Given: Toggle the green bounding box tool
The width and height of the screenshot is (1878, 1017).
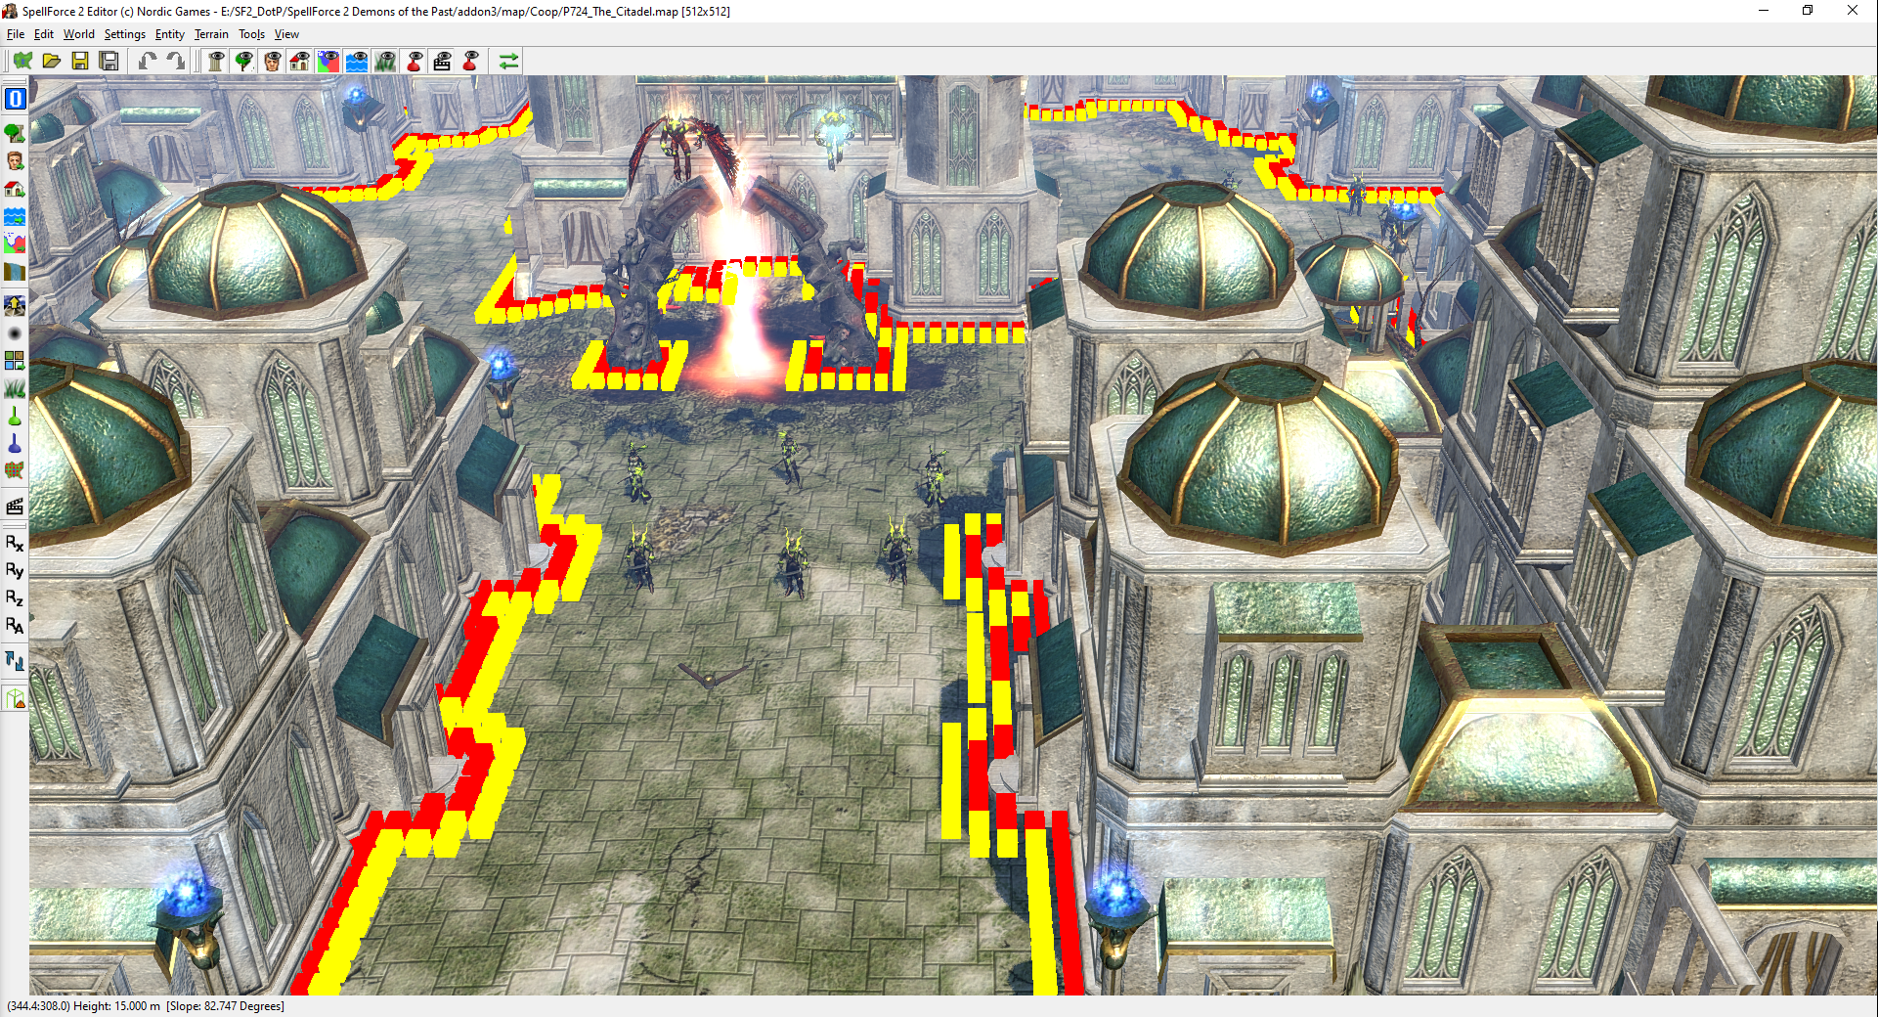Looking at the screenshot, I should coord(15,698).
